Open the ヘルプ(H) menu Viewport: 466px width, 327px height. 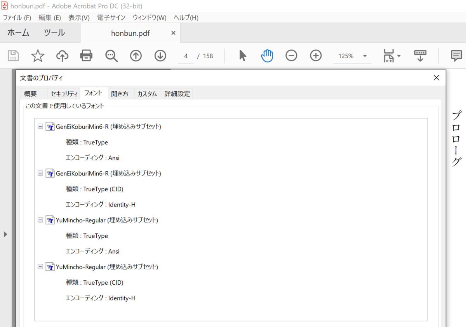[x=186, y=18]
